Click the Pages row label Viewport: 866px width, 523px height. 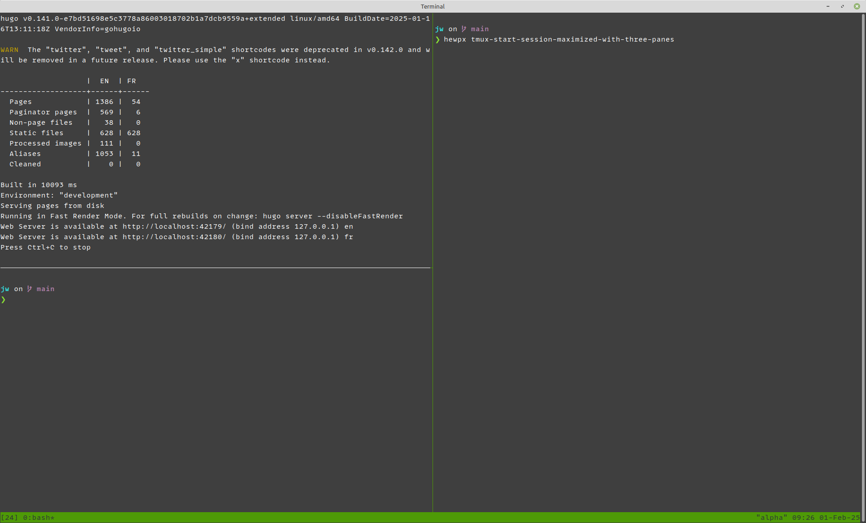coord(21,102)
